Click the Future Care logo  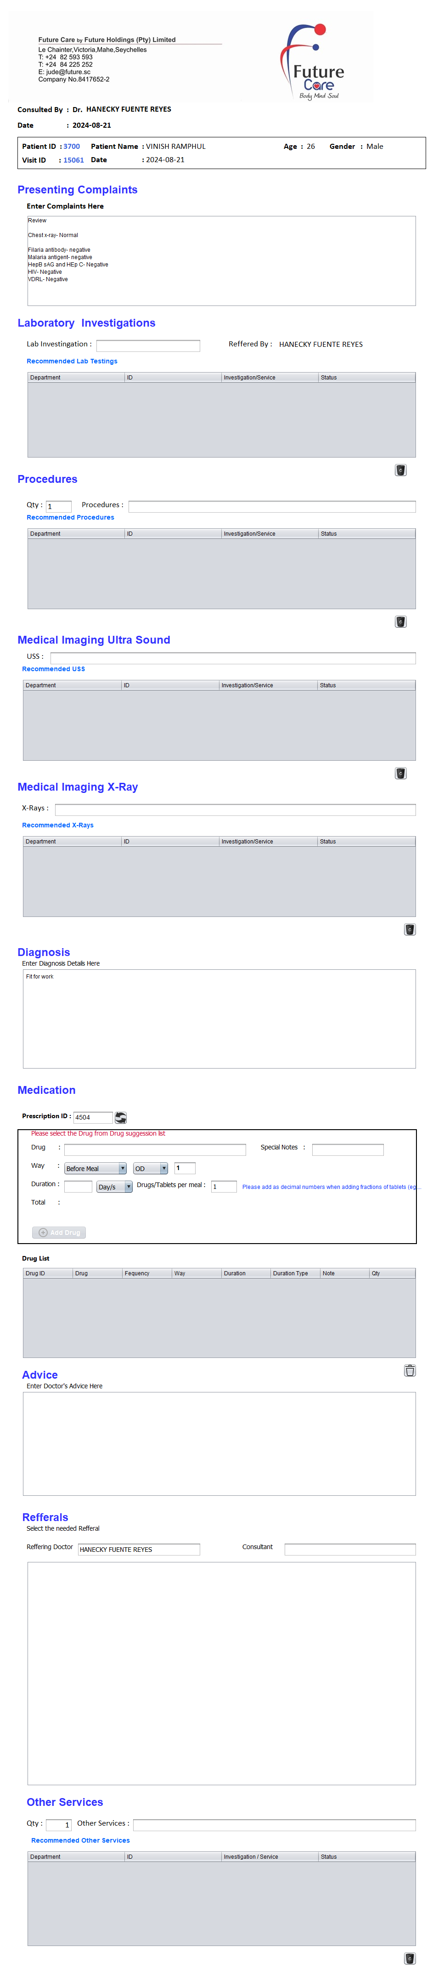click(315, 62)
